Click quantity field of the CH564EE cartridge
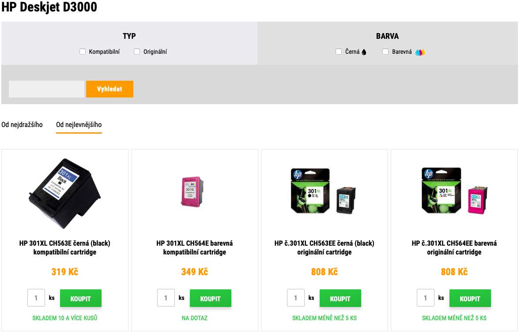Image resolution: width=521 pixels, height=333 pixels. tap(426, 298)
